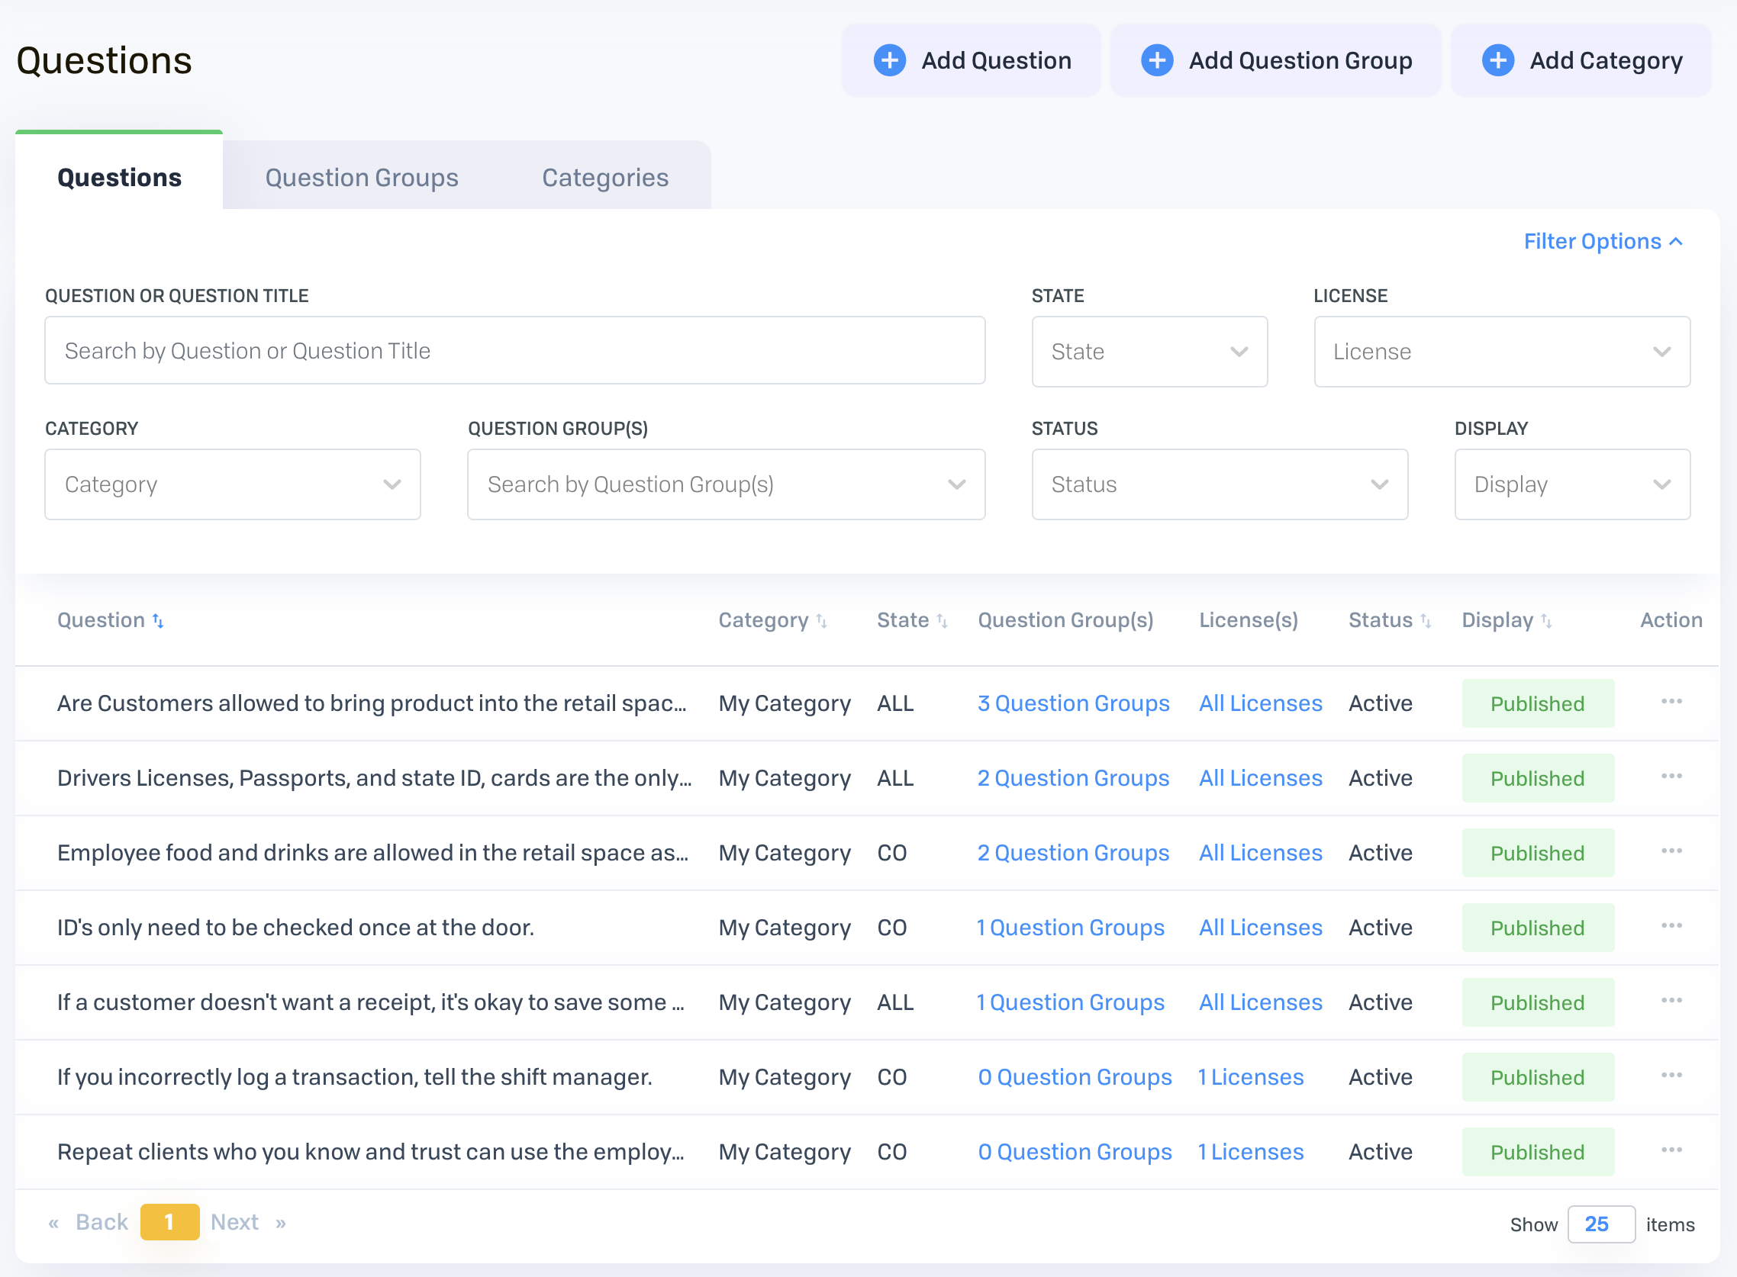1737x1277 pixels.
Task: Open the Display filter dropdown
Action: click(x=1572, y=484)
